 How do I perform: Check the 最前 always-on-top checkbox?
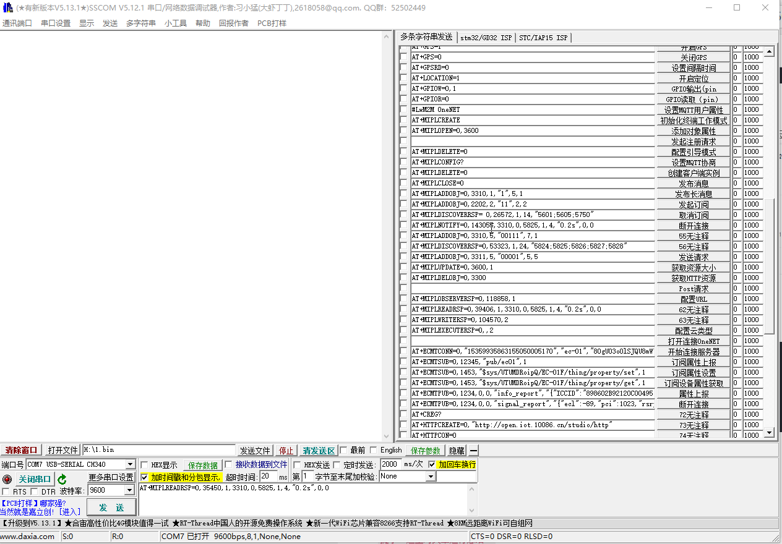pos(344,450)
